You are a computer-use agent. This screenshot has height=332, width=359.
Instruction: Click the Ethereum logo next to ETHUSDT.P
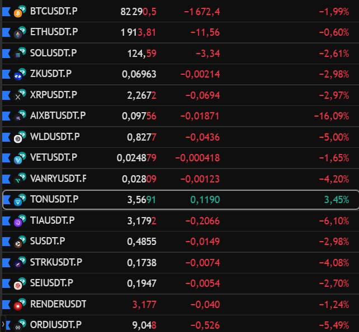point(18,34)
